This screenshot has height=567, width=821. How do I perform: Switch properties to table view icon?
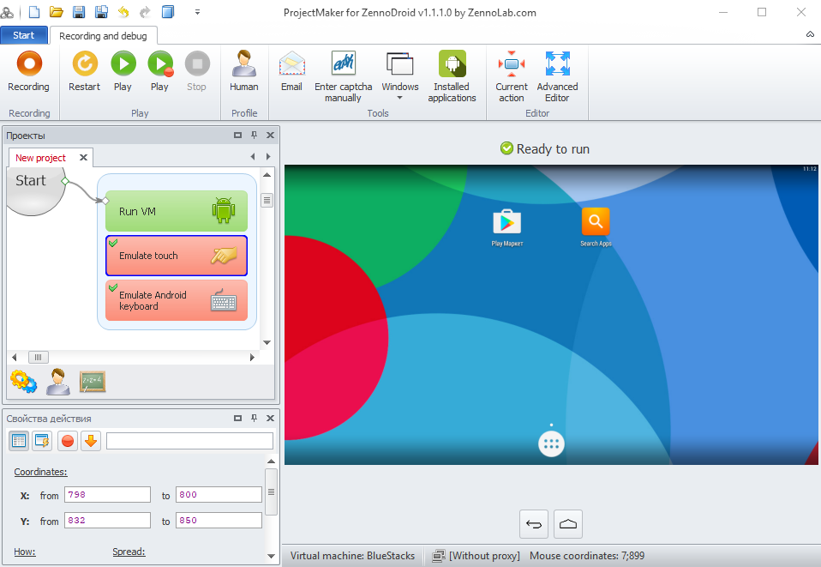click(19, 441)
